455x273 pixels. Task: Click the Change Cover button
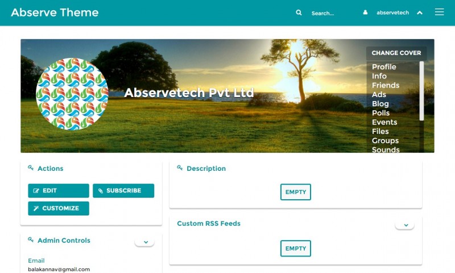[396, 53]
